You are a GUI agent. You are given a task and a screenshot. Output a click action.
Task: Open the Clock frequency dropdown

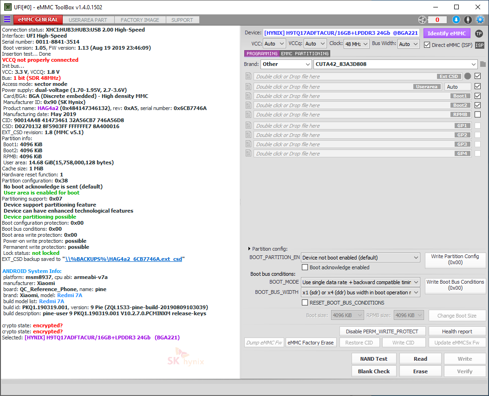point(357,44)
